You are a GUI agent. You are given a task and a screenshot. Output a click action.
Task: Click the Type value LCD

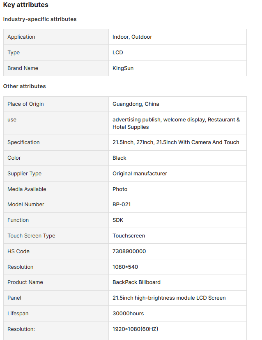pos(118,52)
